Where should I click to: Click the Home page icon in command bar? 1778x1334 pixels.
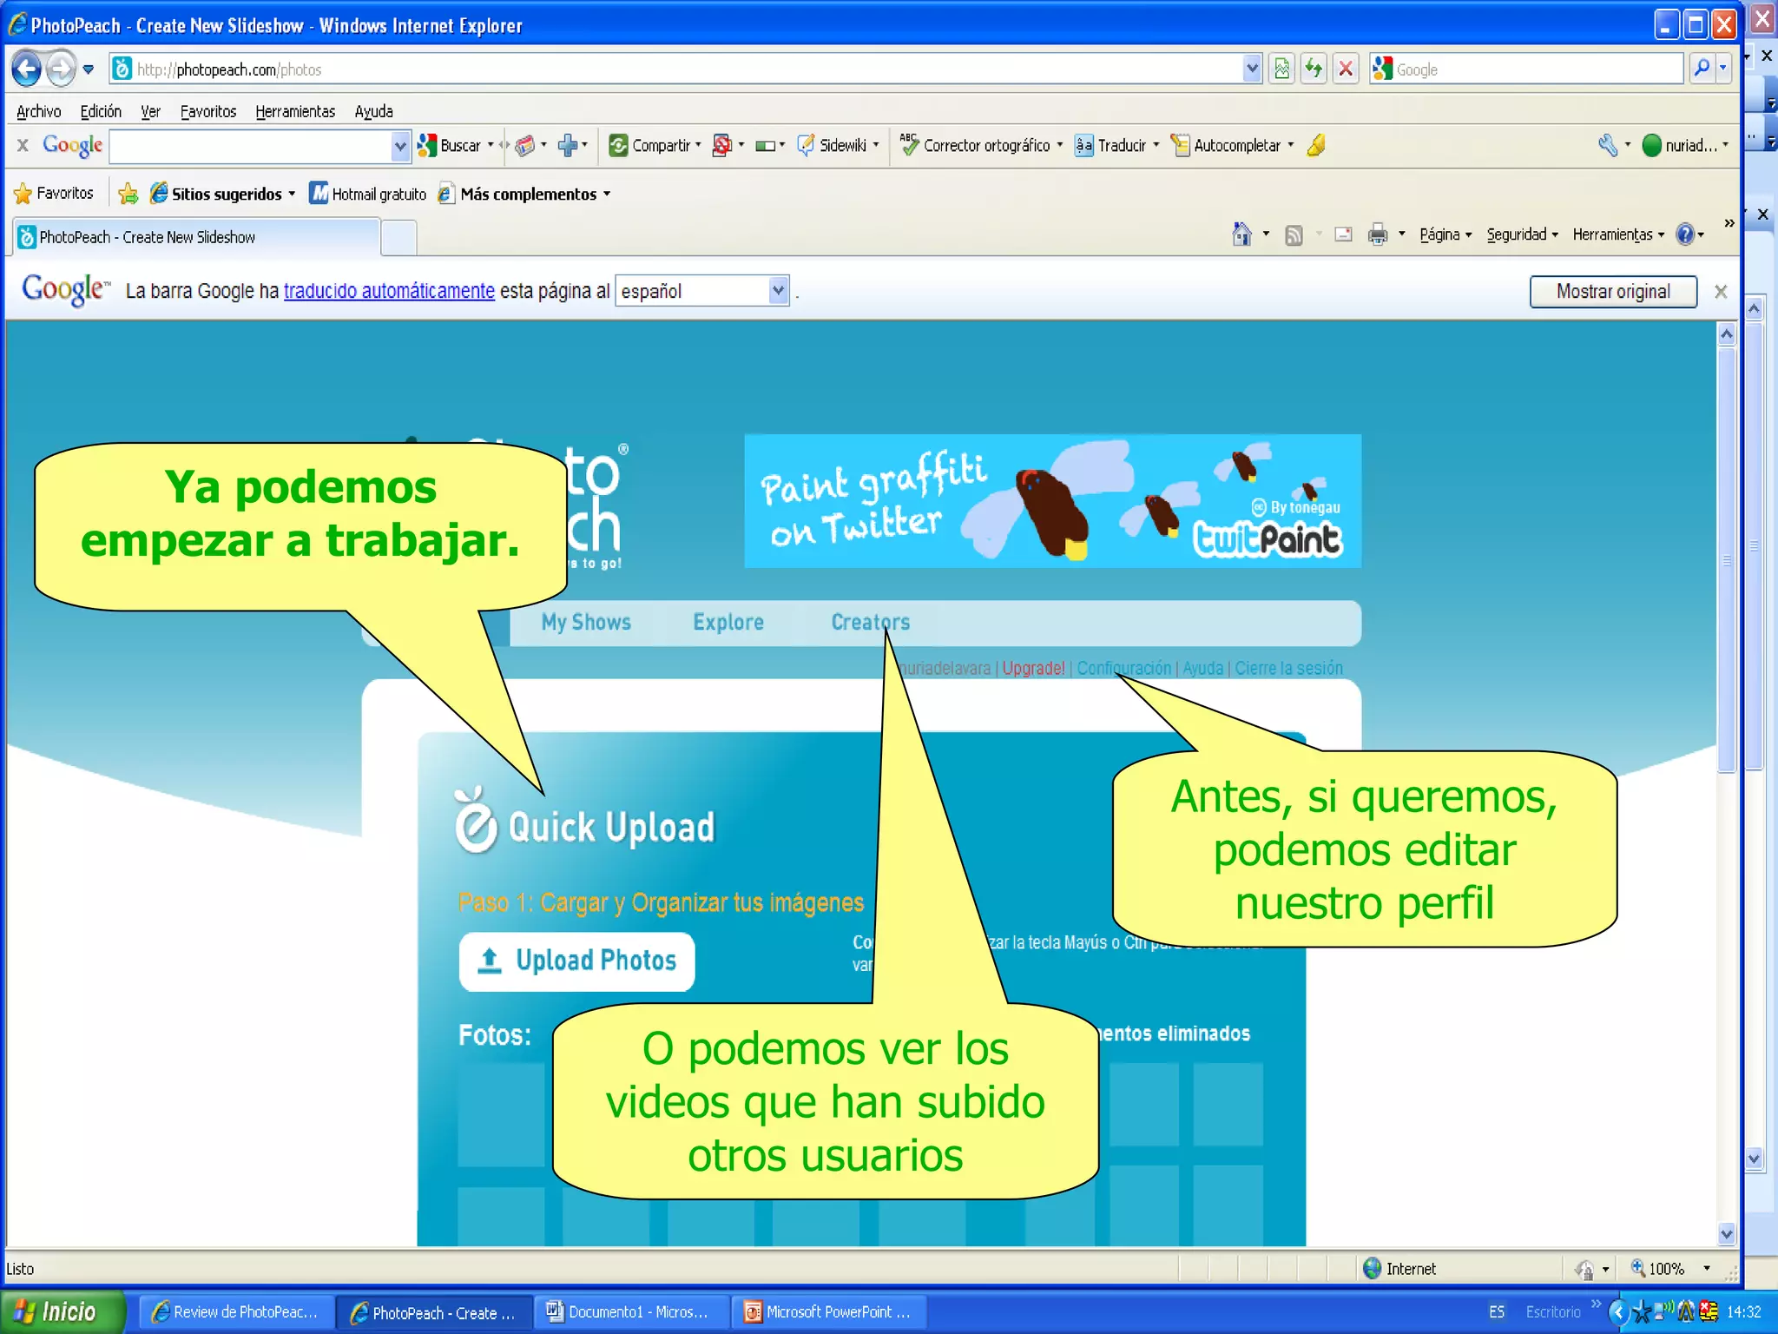pyautogui.click(x=1242, y=234)
